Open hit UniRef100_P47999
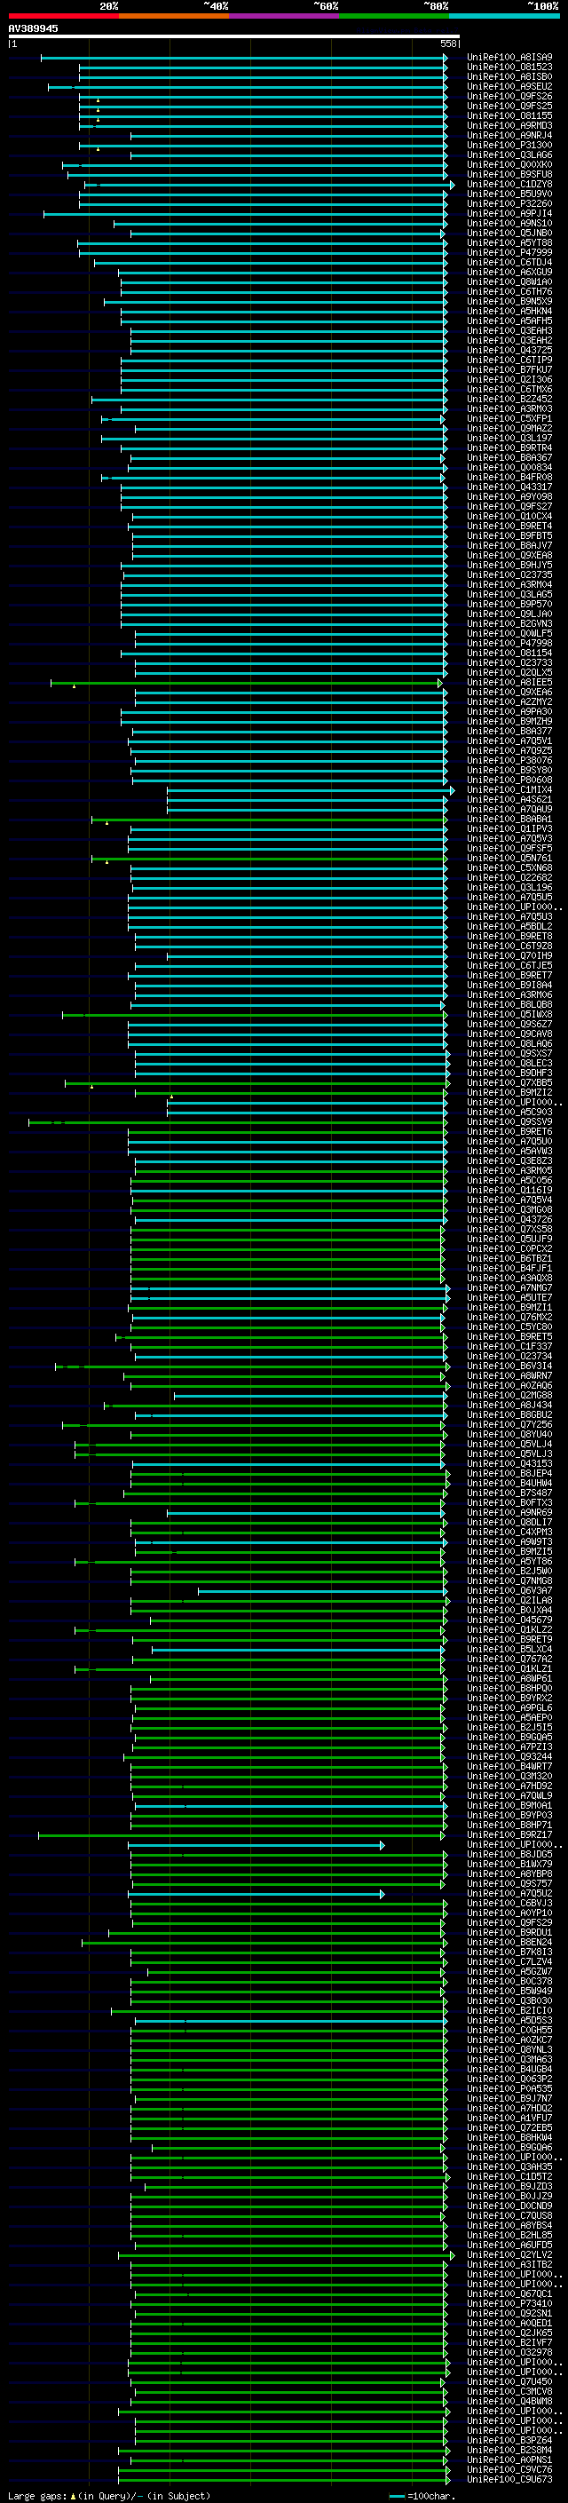 coord(509,253)
